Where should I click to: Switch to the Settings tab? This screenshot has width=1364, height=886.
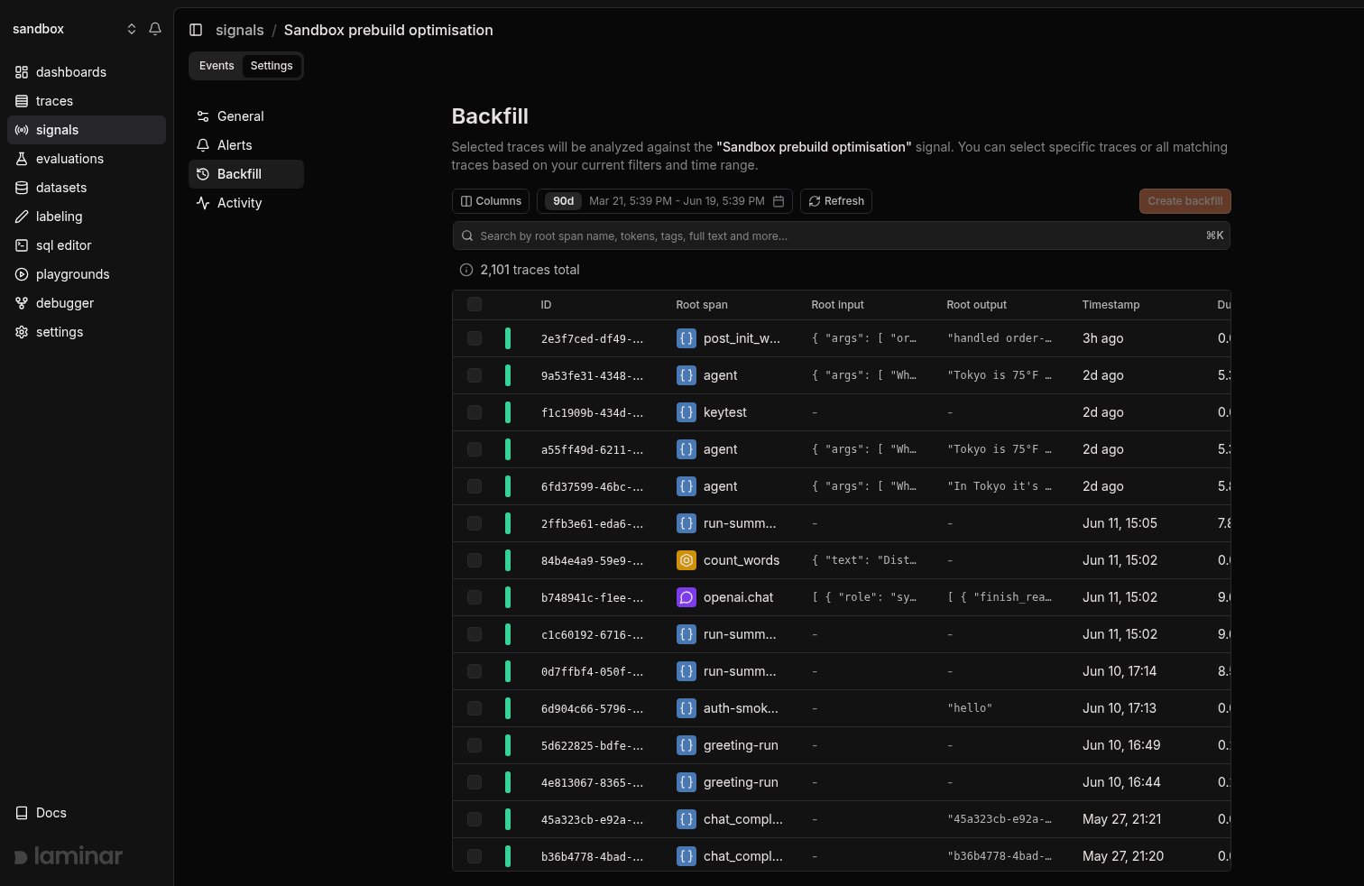click(272, 66)
